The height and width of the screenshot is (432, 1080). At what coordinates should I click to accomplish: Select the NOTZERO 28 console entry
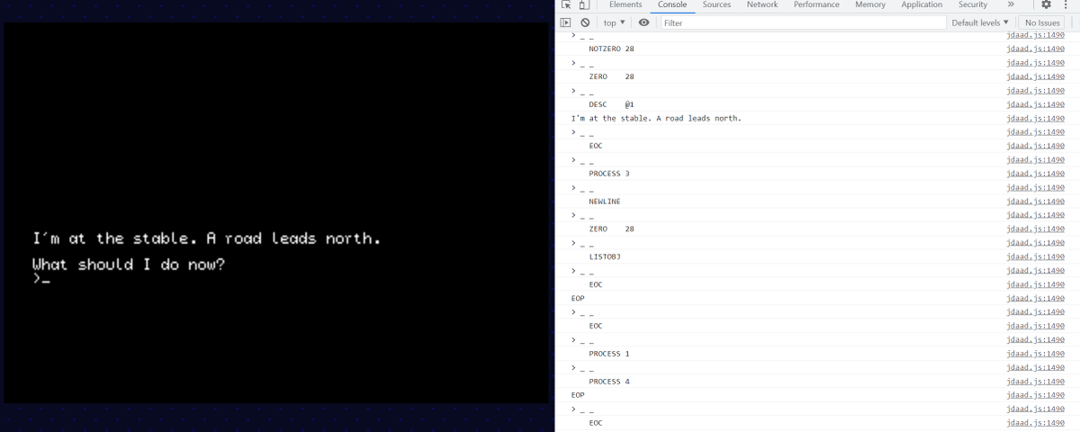pyautogui.click(x=612, y=49)
